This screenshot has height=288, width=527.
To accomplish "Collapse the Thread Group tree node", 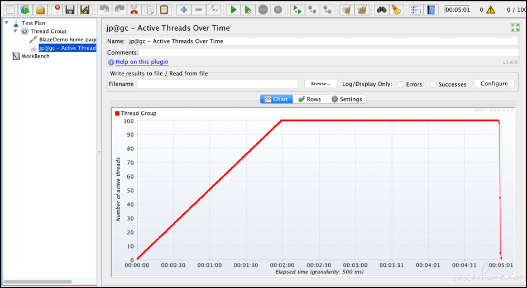I will point(16,31).
